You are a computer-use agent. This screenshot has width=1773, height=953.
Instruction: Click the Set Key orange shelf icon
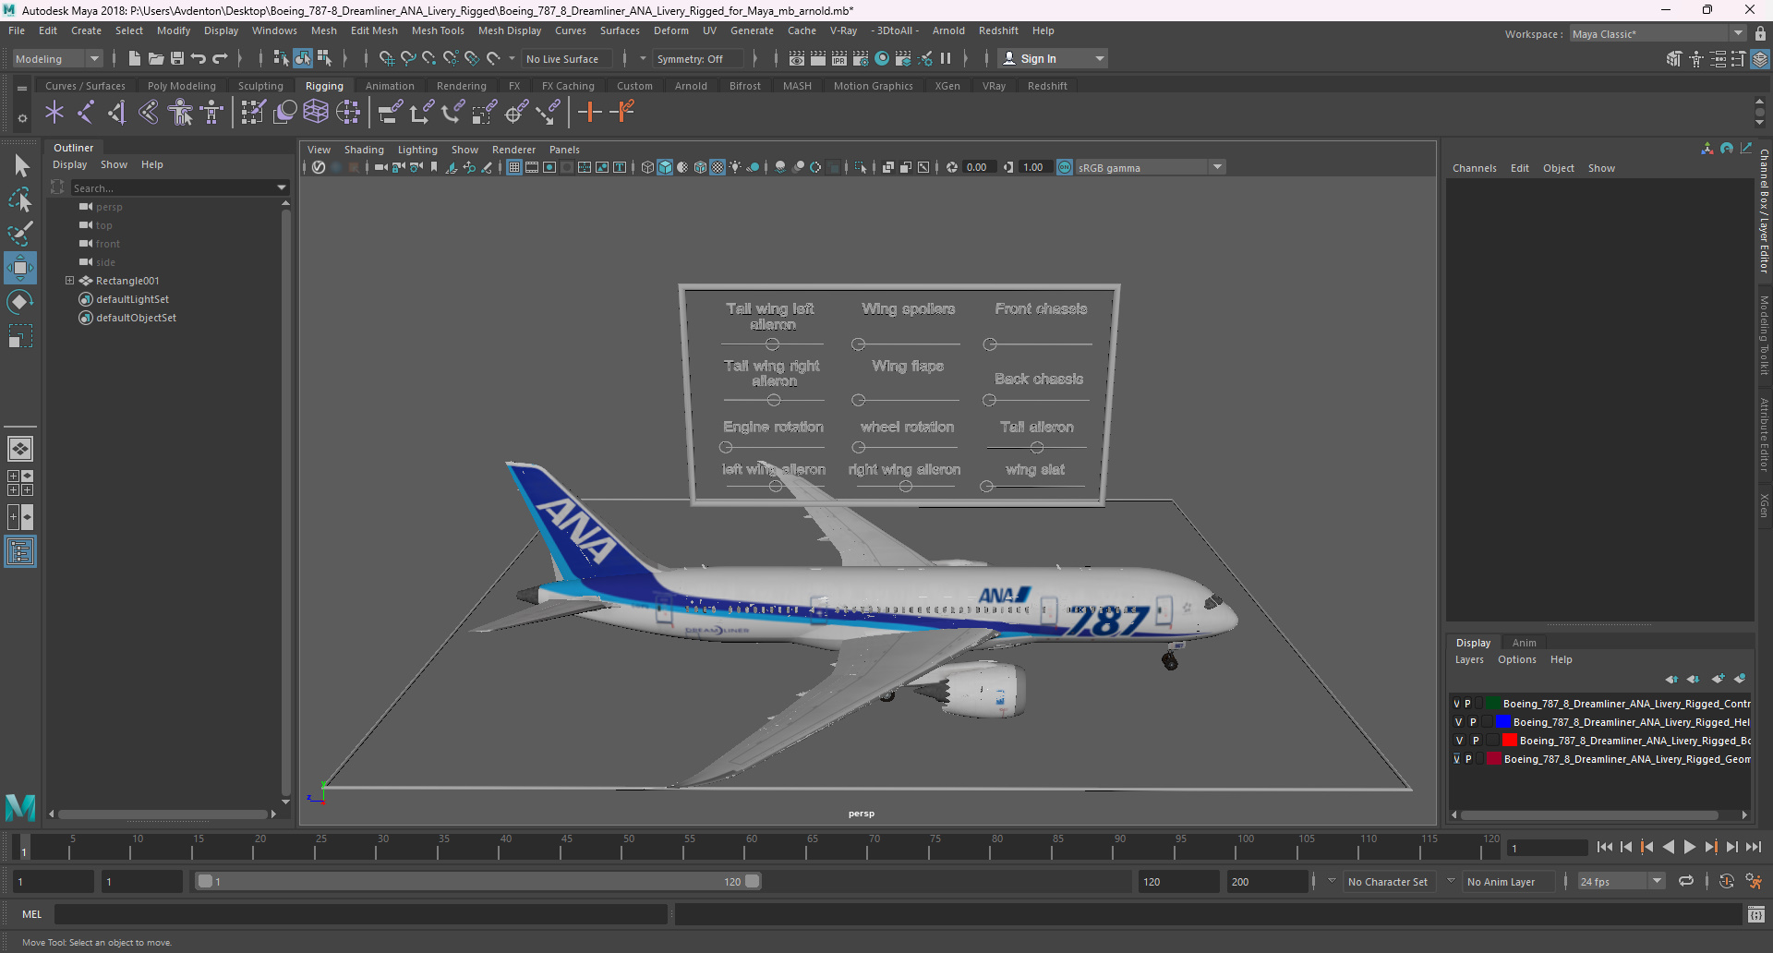point(589,113)
